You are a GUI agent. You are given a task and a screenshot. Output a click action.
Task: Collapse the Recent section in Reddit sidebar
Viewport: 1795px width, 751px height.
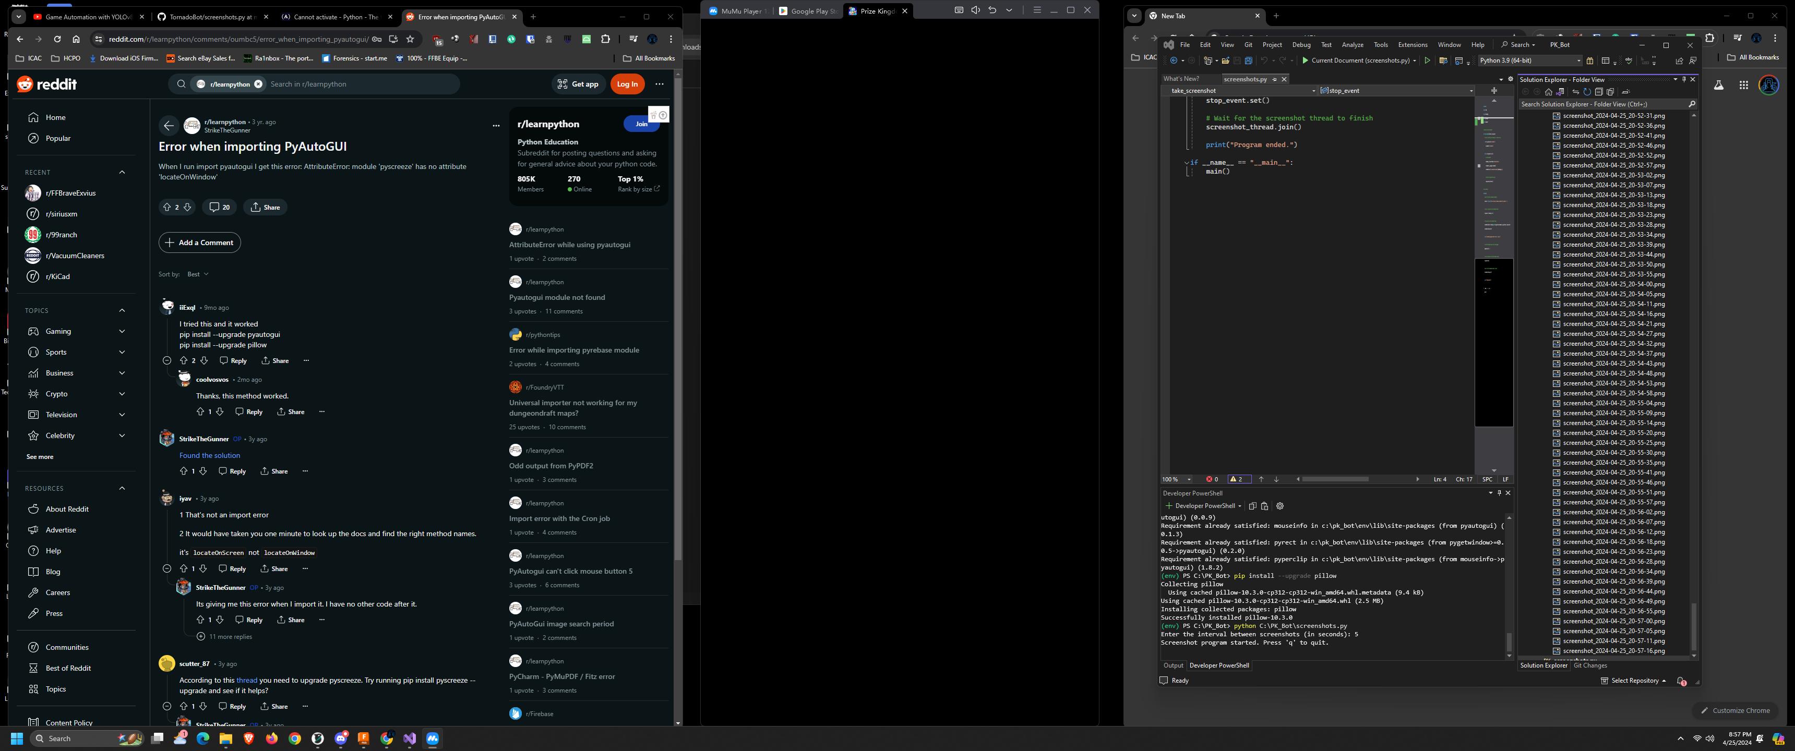[122, 172]
